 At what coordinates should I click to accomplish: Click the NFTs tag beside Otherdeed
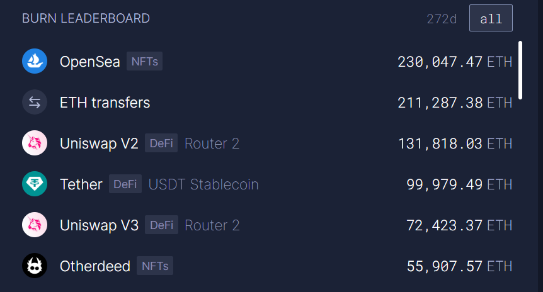point(155,266)
